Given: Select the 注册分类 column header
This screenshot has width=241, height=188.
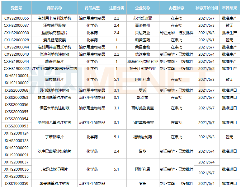Looking at the screenshot, I should [117, 8].
